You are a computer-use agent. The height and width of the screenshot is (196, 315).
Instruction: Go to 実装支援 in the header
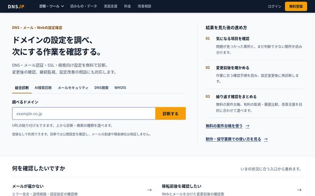point(110,6)
